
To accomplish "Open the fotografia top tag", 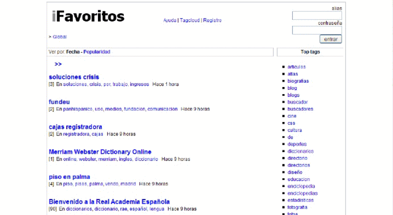I will 297,207.
